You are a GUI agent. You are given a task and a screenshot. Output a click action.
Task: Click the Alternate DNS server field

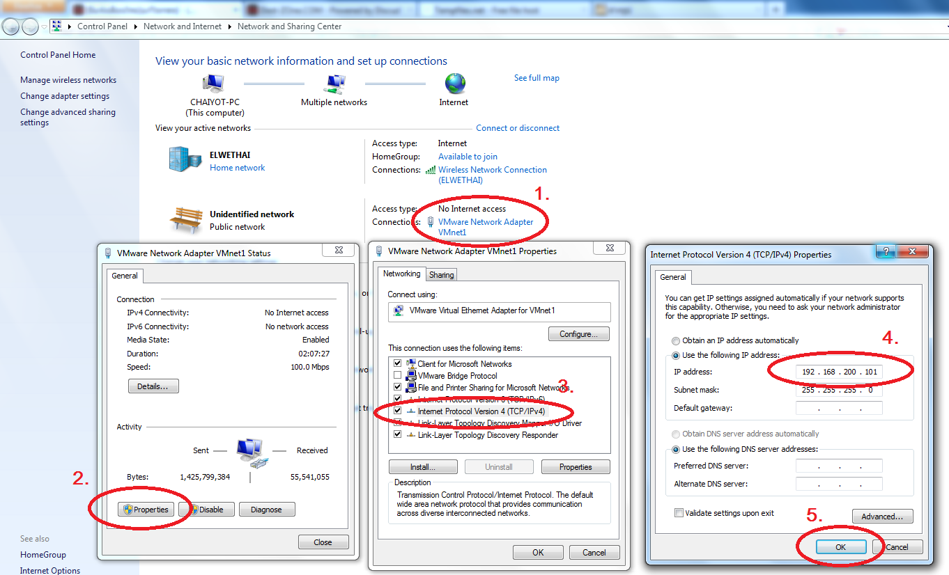[x=839, y=484]
